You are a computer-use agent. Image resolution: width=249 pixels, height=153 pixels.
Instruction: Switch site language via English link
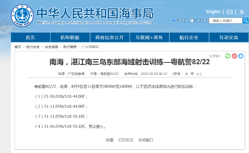213,12
